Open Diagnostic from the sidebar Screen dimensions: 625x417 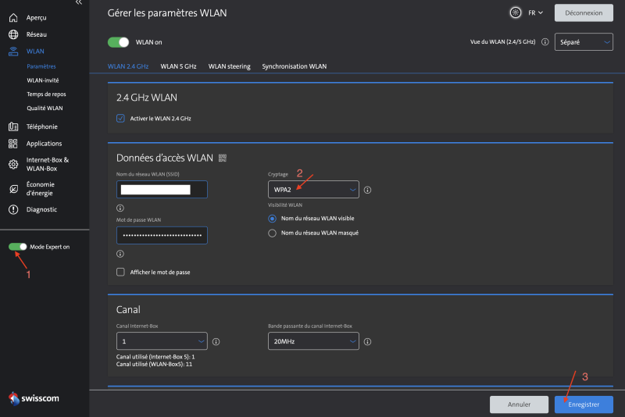click(41, 209)
